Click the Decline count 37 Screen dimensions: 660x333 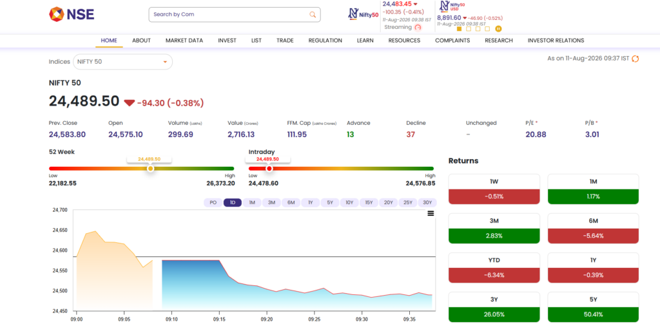(x=411, y=135)
